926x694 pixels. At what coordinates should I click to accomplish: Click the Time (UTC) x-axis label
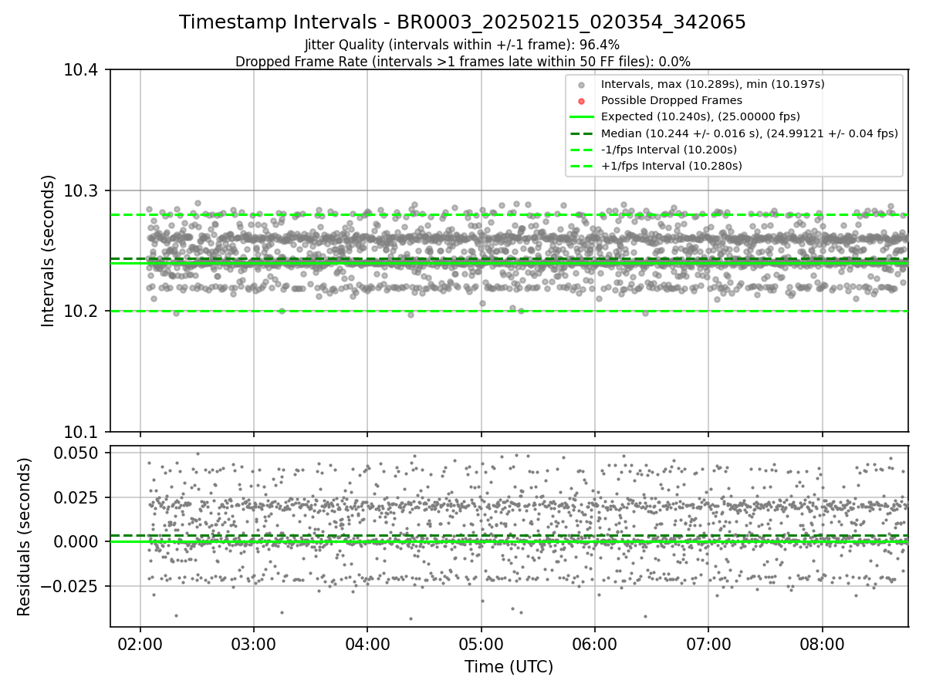pos(509,667)
